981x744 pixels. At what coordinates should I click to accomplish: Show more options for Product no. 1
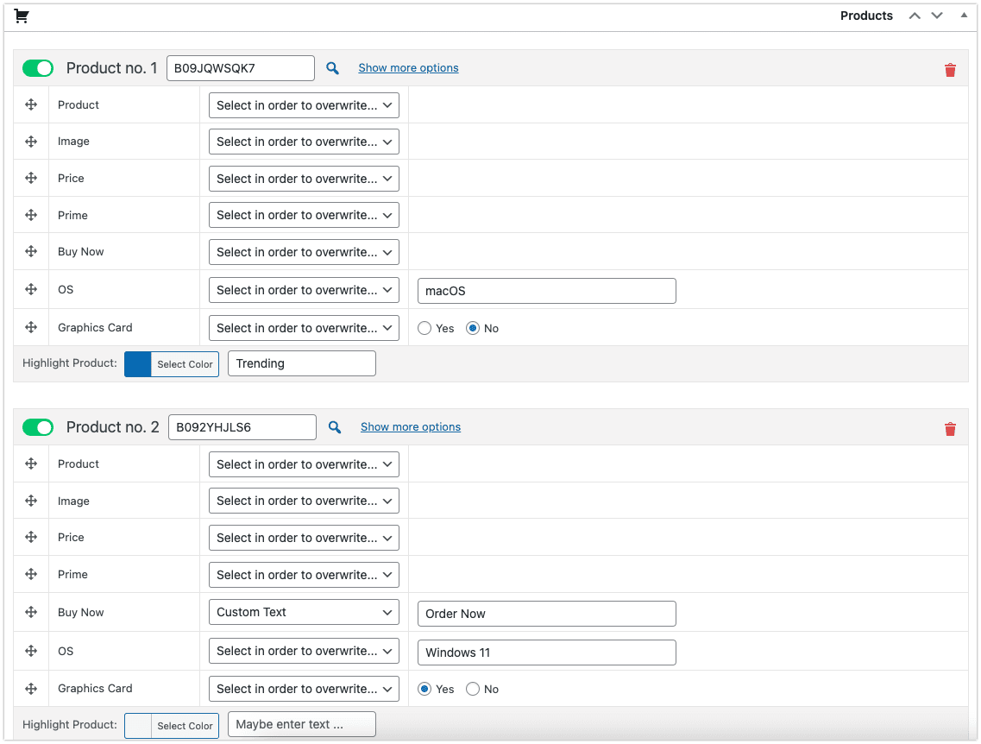pos(408,68)
